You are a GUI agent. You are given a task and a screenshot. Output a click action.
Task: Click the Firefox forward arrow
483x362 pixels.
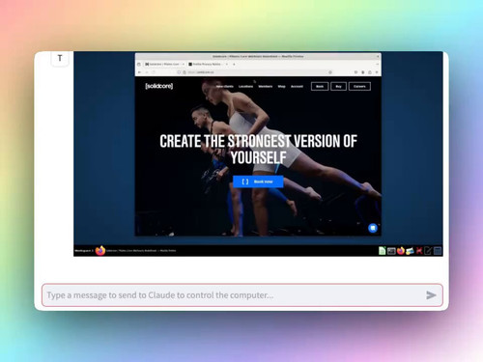147,72
